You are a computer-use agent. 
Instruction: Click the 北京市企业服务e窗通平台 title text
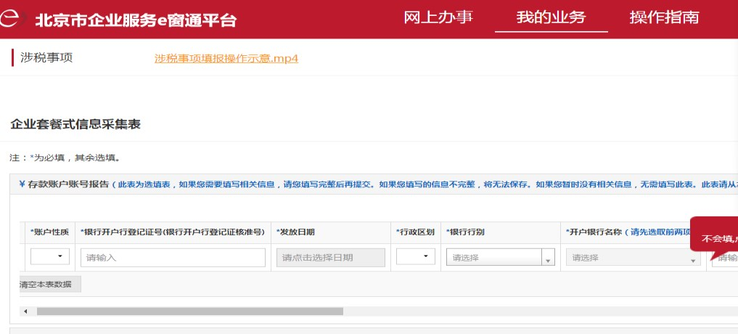point(136,20)
